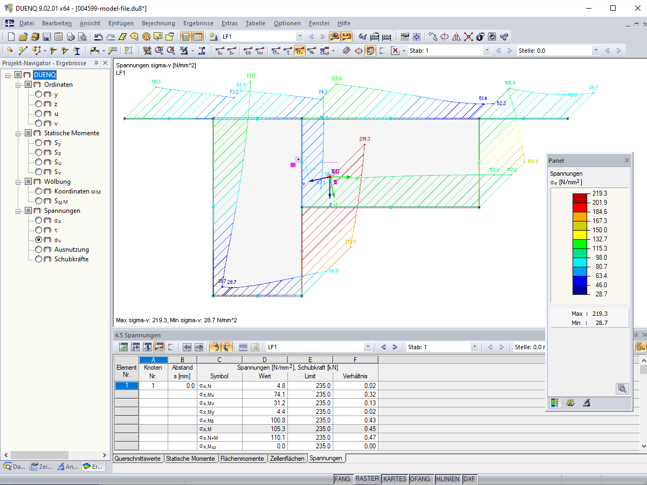Click the active sigma-v stress icon
Image resolution: width=647 pixels, height=485 pixels.
[x=299, y=51]
